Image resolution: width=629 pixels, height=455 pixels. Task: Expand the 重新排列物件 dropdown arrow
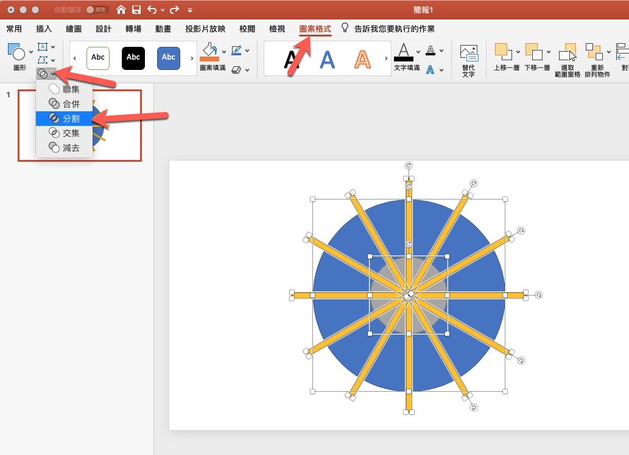click(x=609, y=52)
